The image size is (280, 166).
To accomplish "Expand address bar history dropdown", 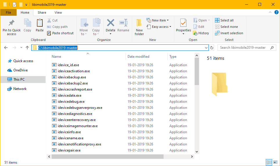I will pos(206,48).
